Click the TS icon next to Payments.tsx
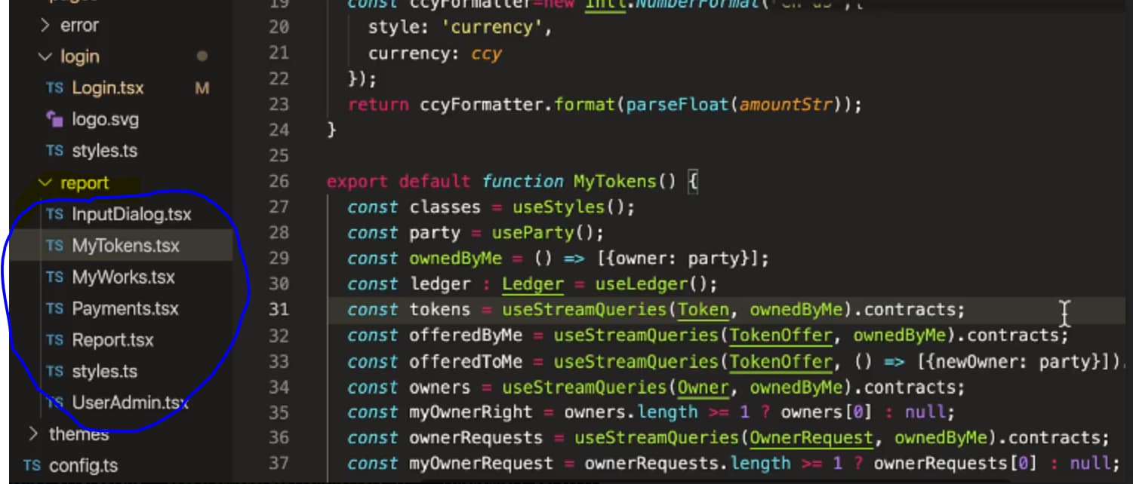The height and width of the screenshot is (484, 1133). pyautogui.click(x=54, y=309)
